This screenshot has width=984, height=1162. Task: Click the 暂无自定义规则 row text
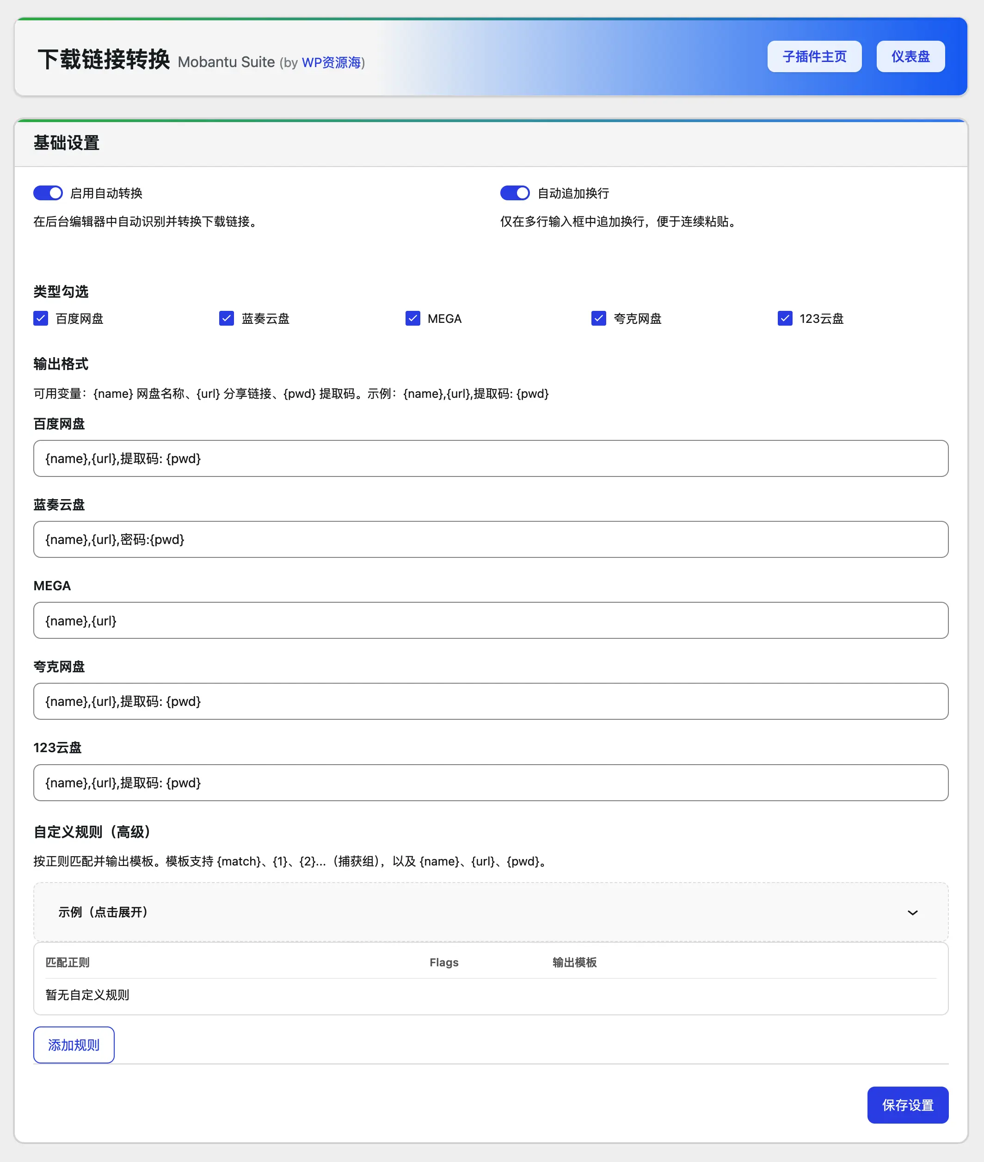pos(87,995)
